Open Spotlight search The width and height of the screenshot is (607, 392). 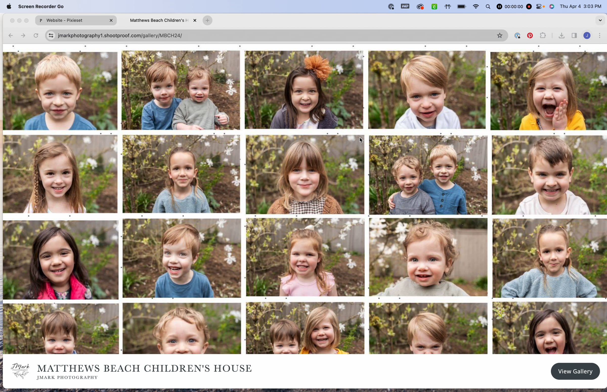[x=488, y=7]
